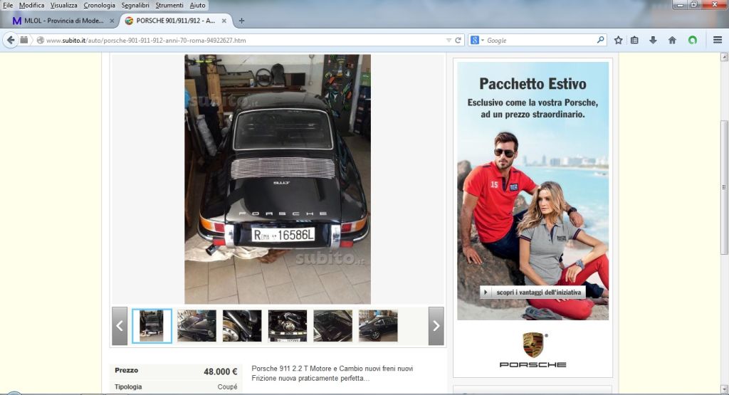Select the fourth thumbnail showing engine
The width and height of the screenshot is (729, 395).
coord(288,326)
